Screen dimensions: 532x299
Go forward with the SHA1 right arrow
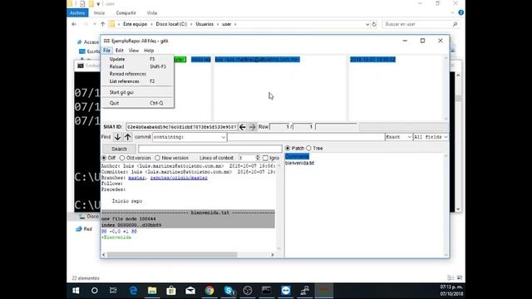tap(252, 127)
